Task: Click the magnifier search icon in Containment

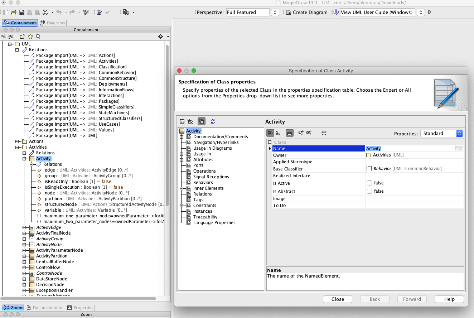Action: tap(38, 37)
